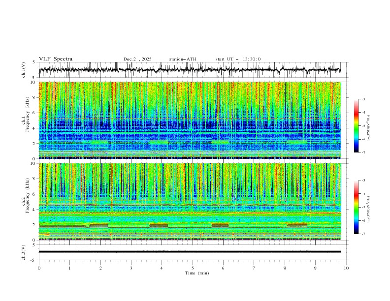Screen dimensions: 390x301
Task: Click the ch.2 color scale log(PSD) label
Action: point(369,210)
